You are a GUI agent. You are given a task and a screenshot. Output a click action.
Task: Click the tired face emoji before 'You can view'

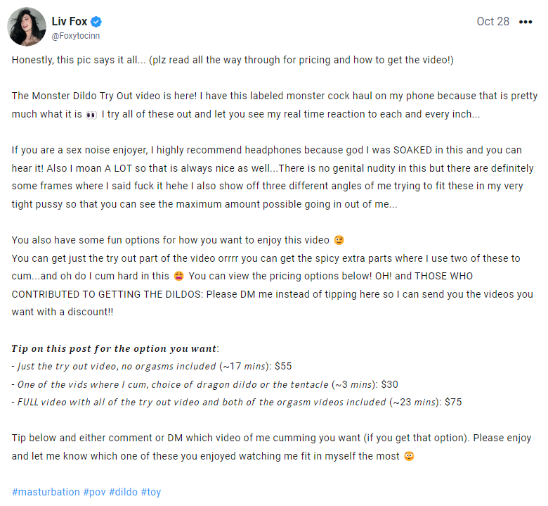point(178,276)
